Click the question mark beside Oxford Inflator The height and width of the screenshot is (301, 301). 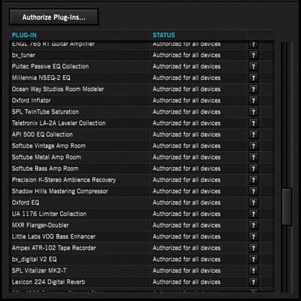254,100
